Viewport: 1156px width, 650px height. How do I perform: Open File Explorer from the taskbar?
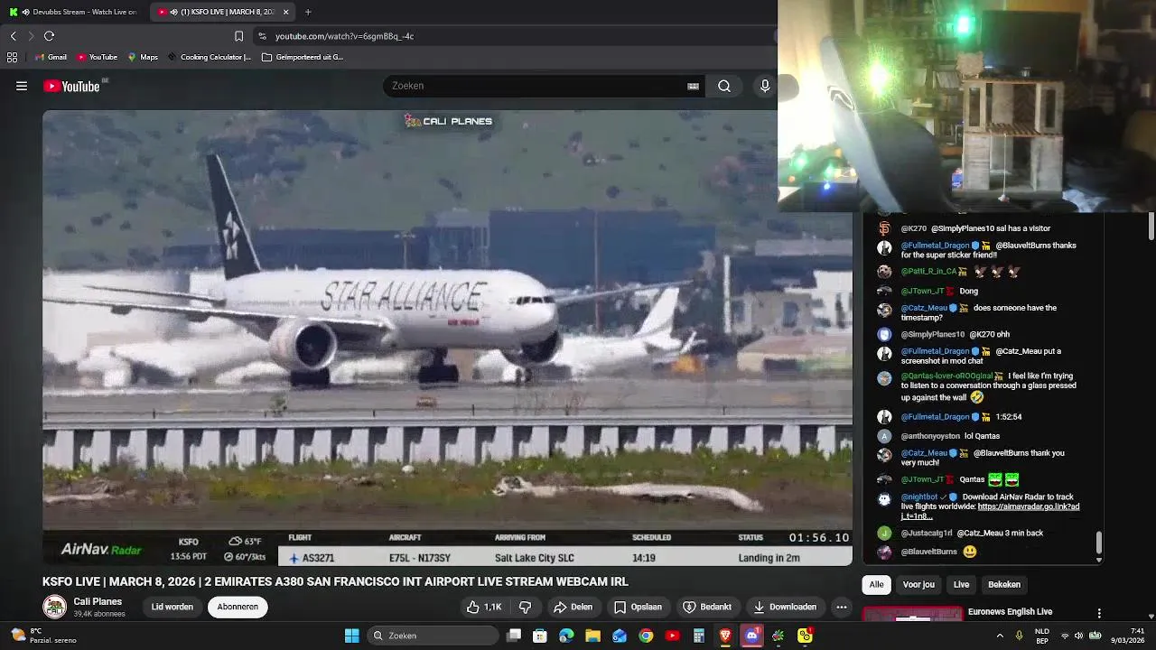click(x=592, y=636)
